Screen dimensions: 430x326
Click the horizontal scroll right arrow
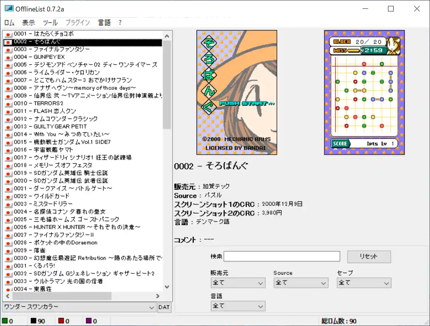[158, 296]
